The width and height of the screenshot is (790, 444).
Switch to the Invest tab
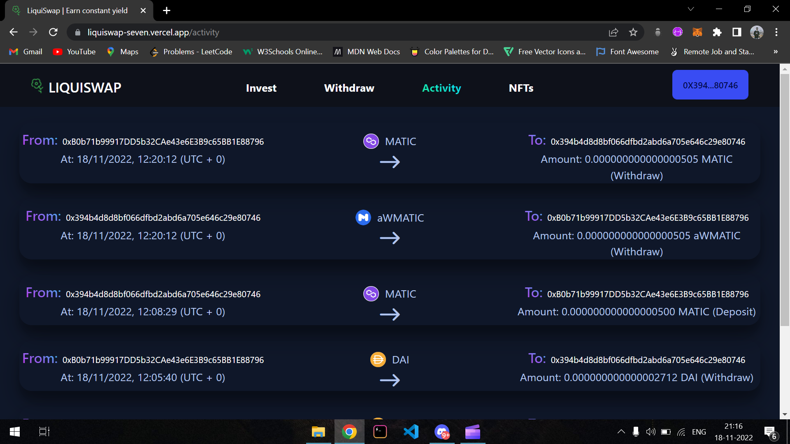(261, 88)
